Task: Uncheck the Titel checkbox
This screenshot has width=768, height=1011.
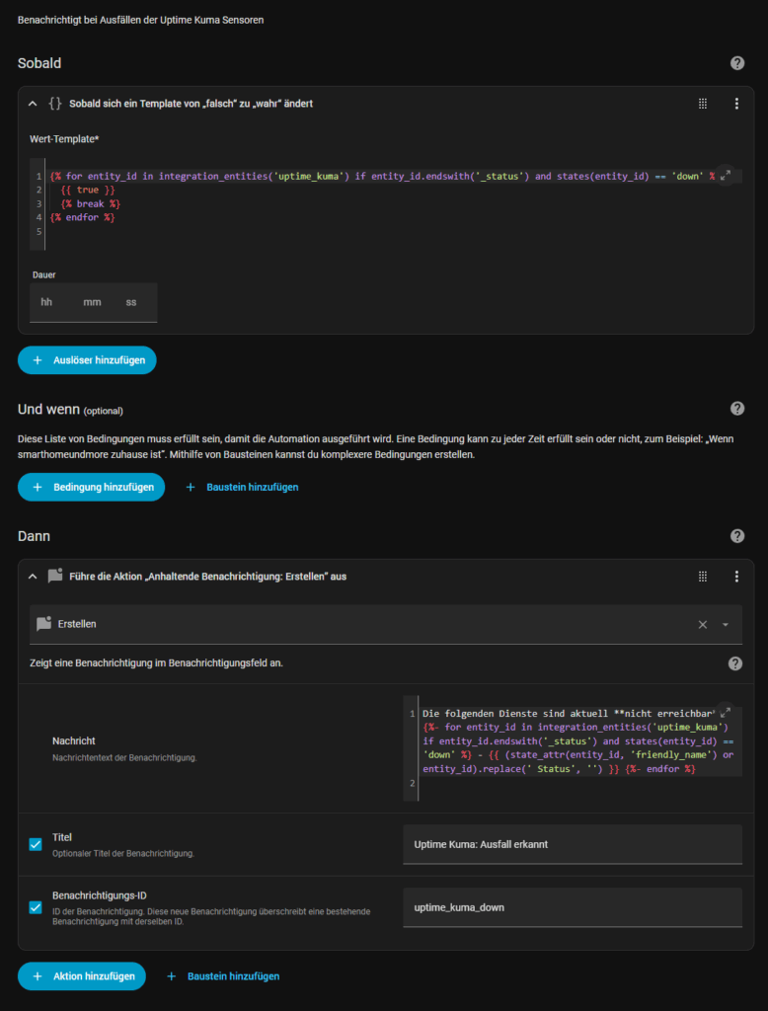Action: click(x=36, y=844)
